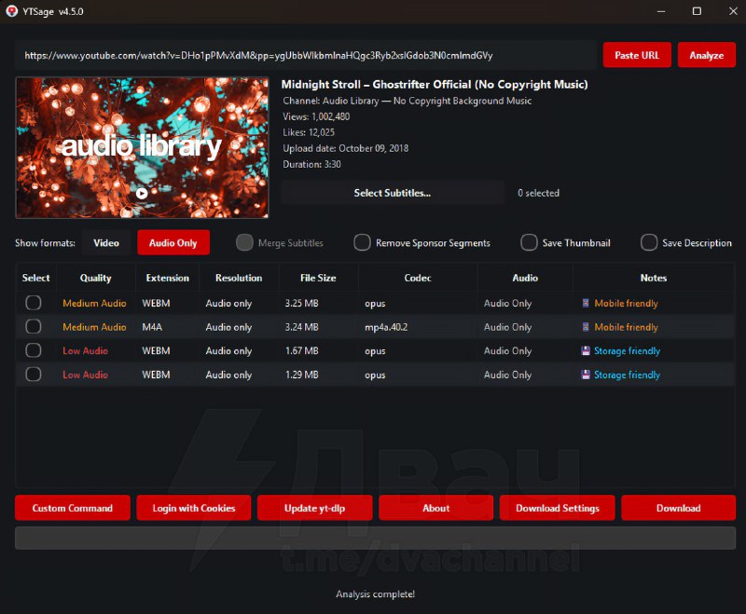The image size is (746, 614).
Task: Click the Show formats: label
Action: point(45,243)
